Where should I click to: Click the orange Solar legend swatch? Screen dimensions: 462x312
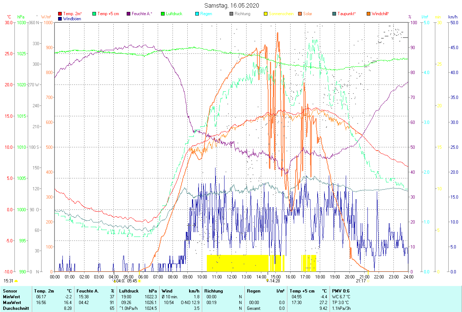(x=300, y=14)
